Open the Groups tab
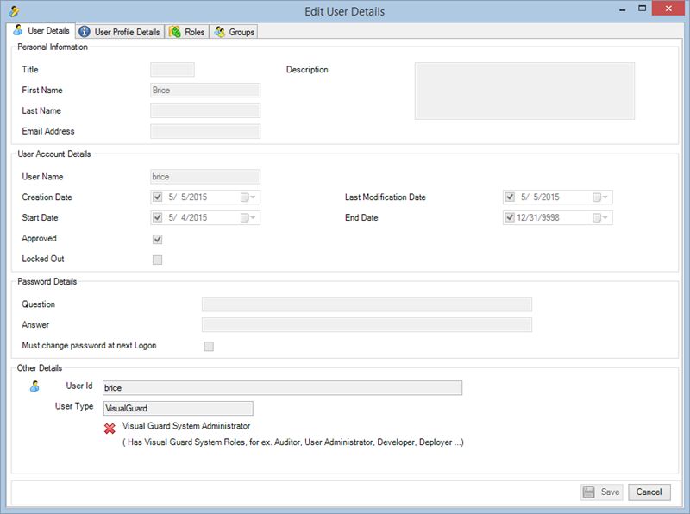 [234, 32]
